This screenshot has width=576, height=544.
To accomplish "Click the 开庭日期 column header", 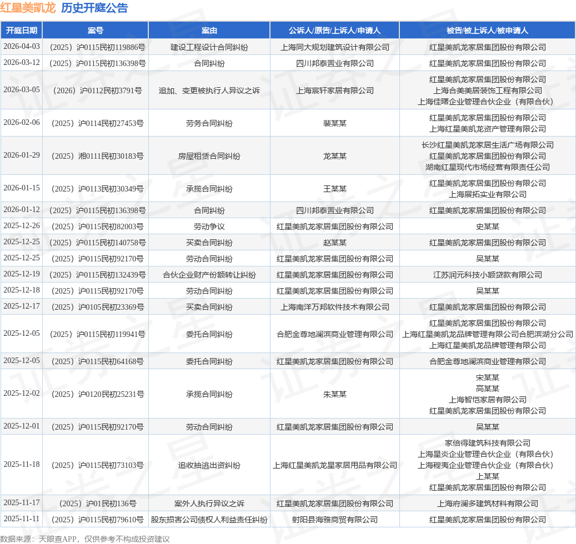I will click(22, 31).
